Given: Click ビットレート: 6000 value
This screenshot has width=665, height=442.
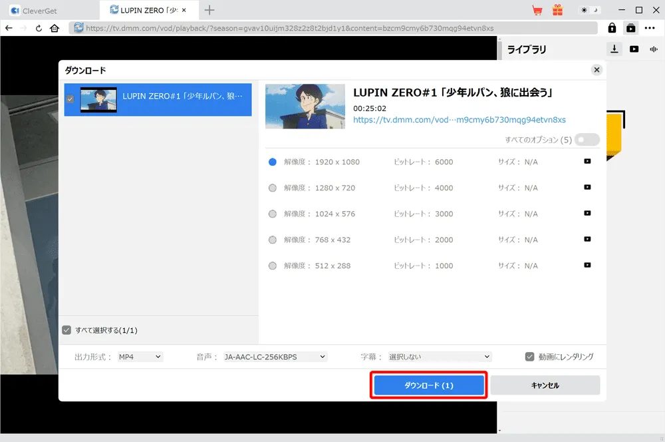Looking at the screenshot, I should pyautogui.click(x=444, y=162).
